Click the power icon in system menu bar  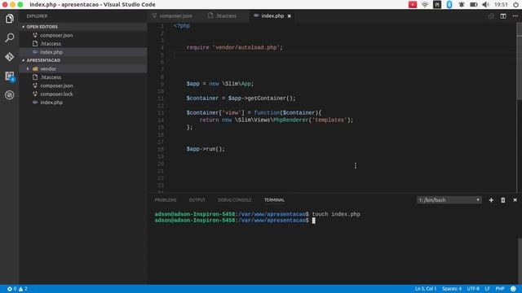click(515, 5)
